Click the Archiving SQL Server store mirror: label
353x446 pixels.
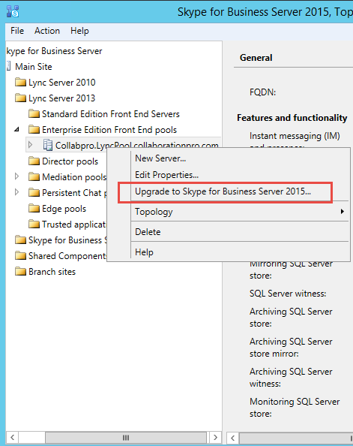(291, 348)
